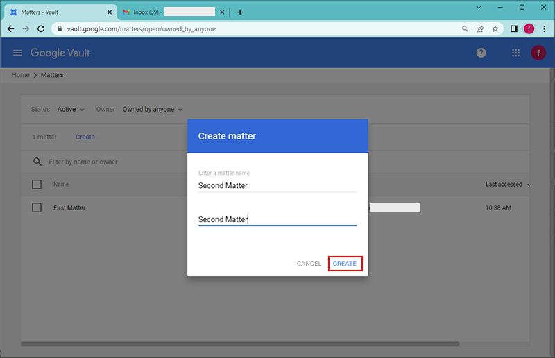Click the Matters breadcrumb

click(52, 75)
